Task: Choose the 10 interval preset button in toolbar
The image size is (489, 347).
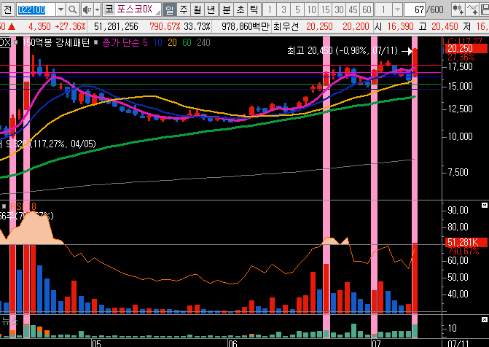Action: [311, 9]
